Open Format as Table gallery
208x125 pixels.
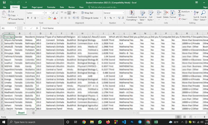click(142, 16)
